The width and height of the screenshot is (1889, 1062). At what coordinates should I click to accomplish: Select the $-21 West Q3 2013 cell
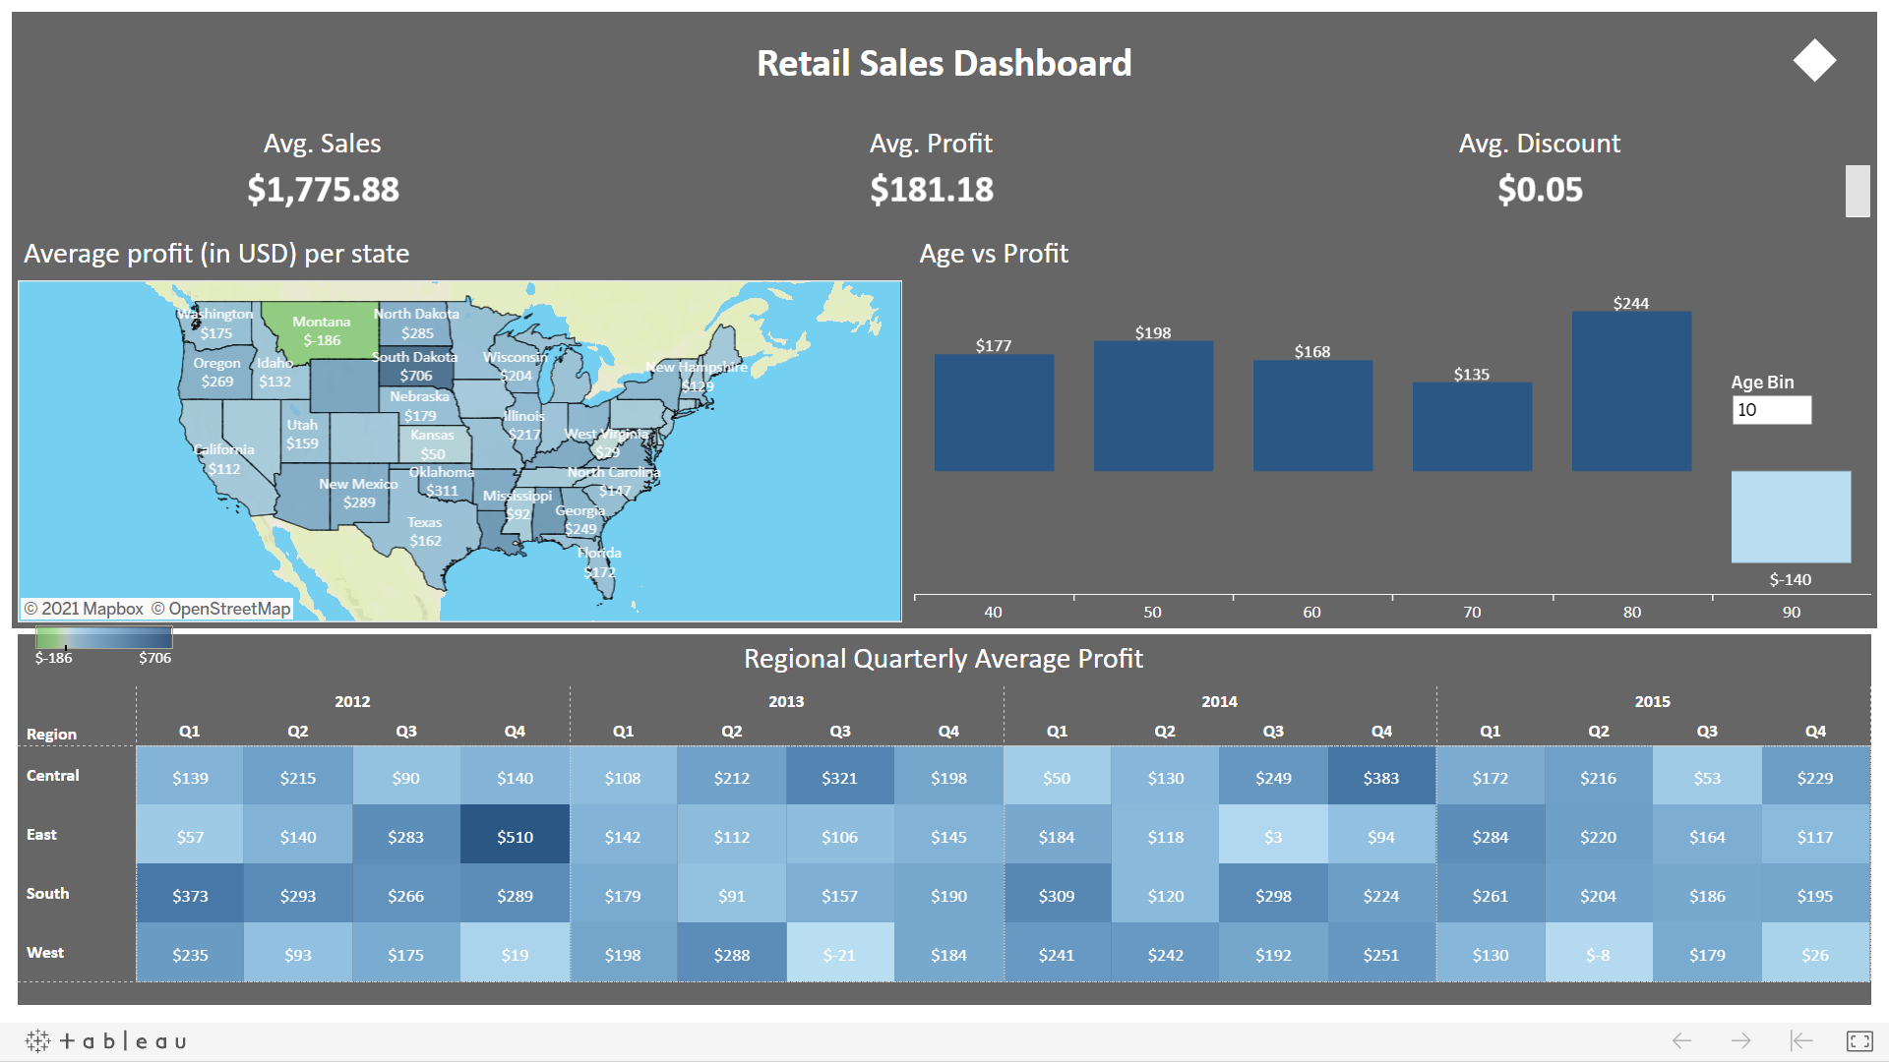point(839,953)
